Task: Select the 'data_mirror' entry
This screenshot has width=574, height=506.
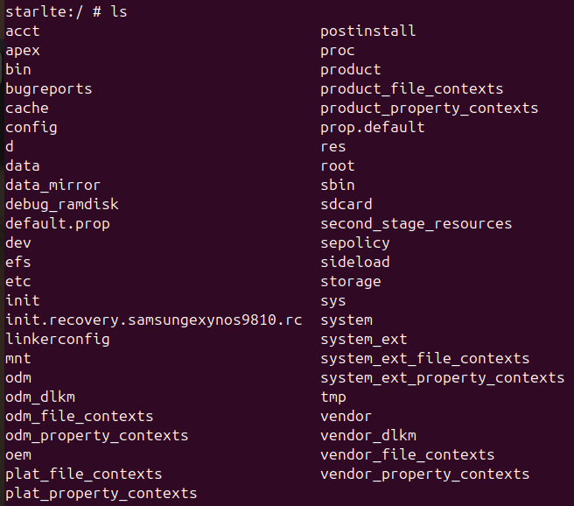Action: tap(52, 186)
